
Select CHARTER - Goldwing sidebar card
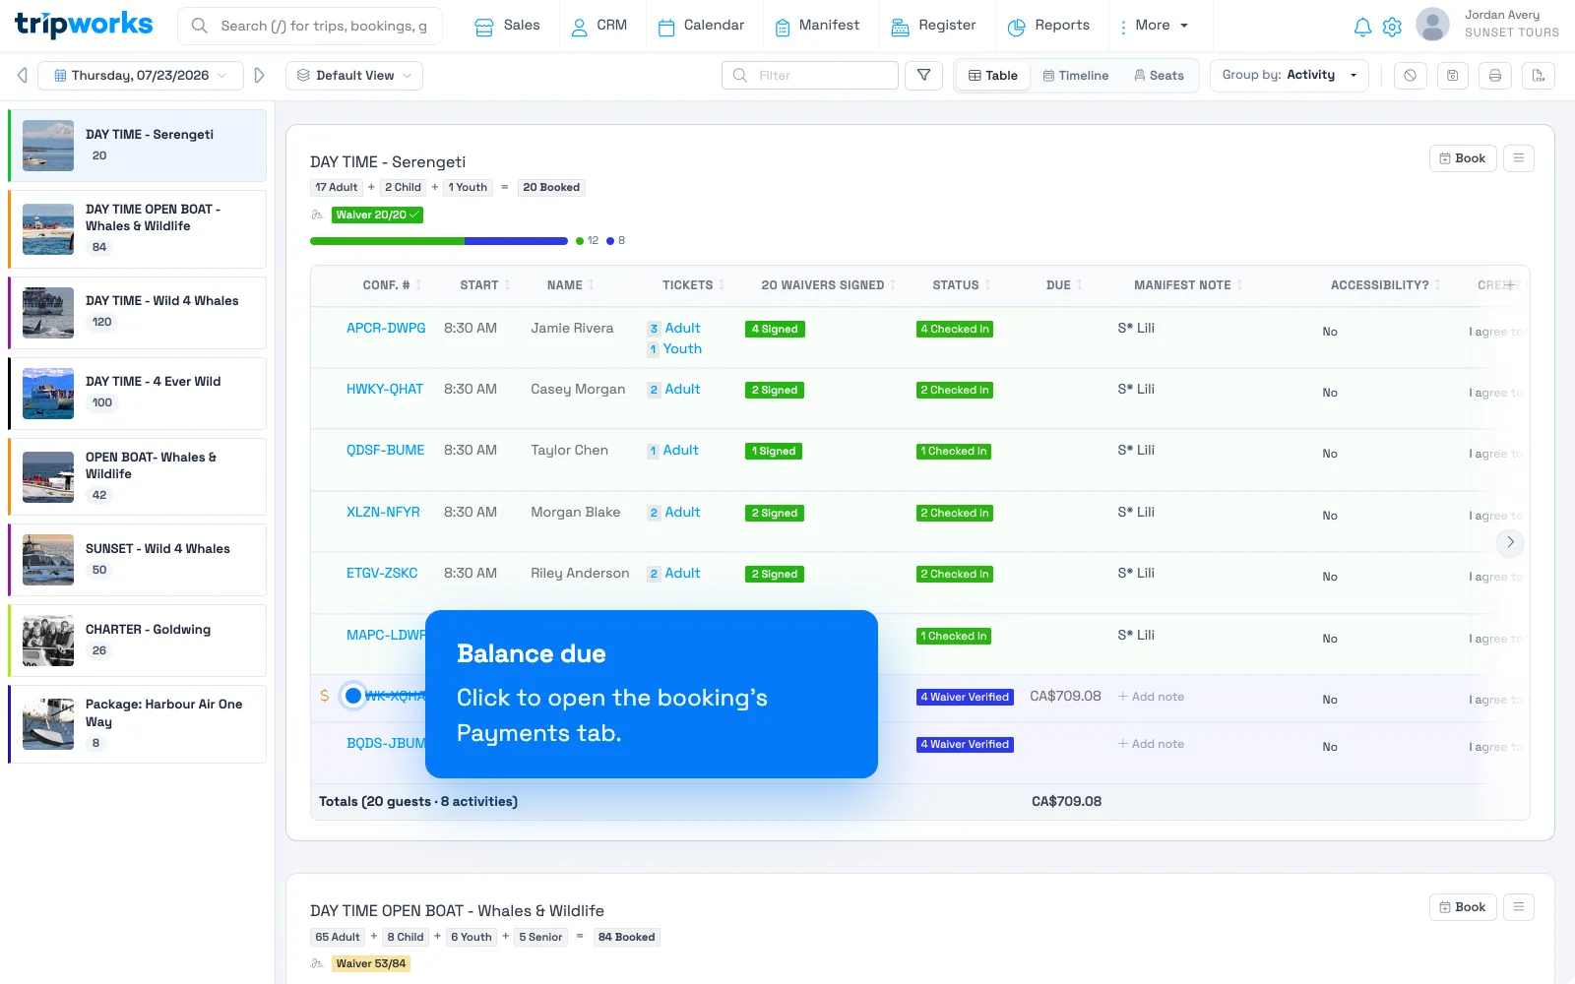pyautogui.click(x=138, y=642)
